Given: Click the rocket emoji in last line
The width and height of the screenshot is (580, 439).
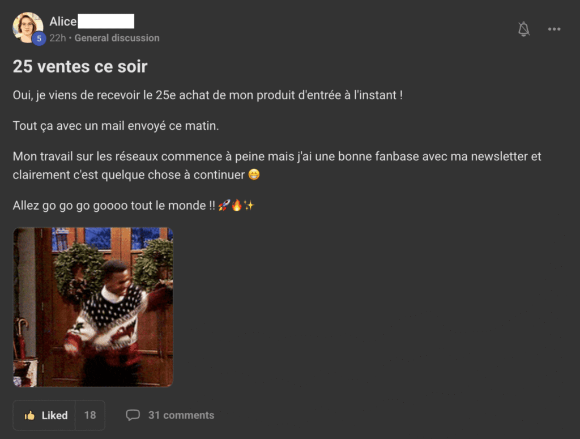Looking at the screenshot, I should [x=224, y=205].
